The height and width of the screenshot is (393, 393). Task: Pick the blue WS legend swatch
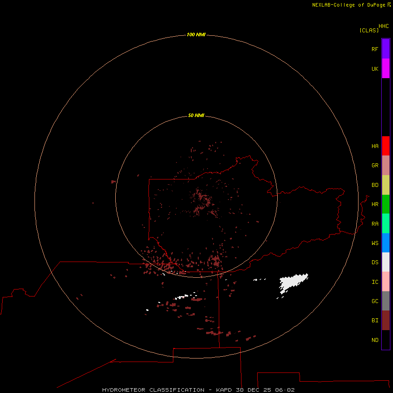(386, 243)
